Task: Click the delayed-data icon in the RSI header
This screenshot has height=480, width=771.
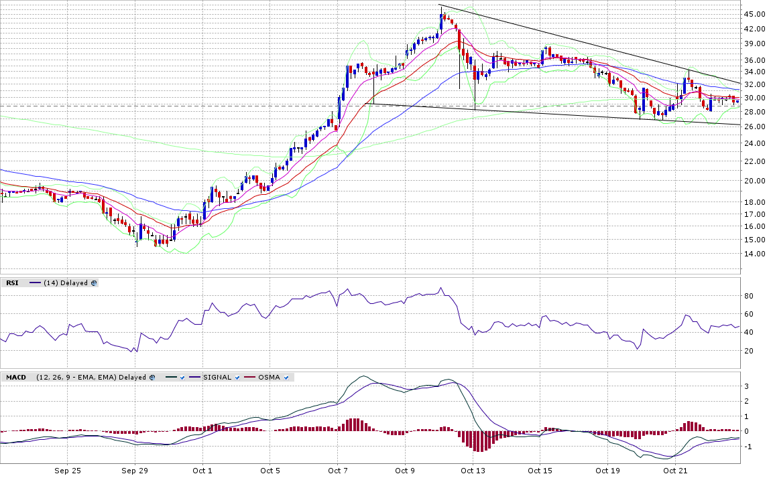Action: coord(95,283)
